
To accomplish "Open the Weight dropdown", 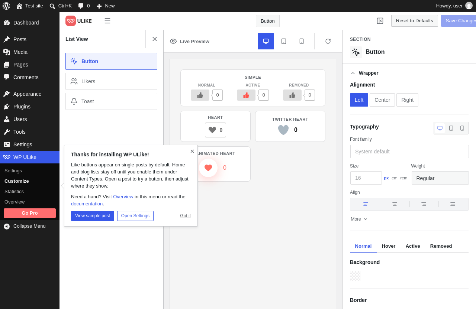I will click(x=440, y=178).
